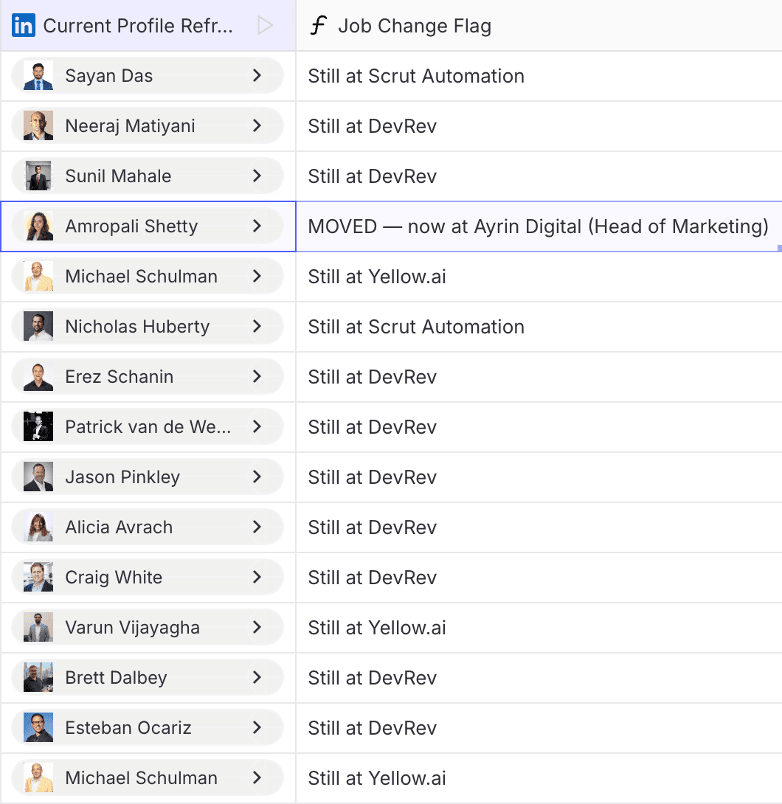
Task: Click Craig White profile photo
Action: click(38, 578)
